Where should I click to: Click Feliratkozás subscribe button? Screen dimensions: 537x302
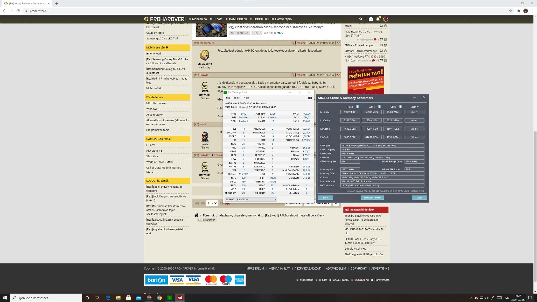pyautogui.click(x=207, y=220)
